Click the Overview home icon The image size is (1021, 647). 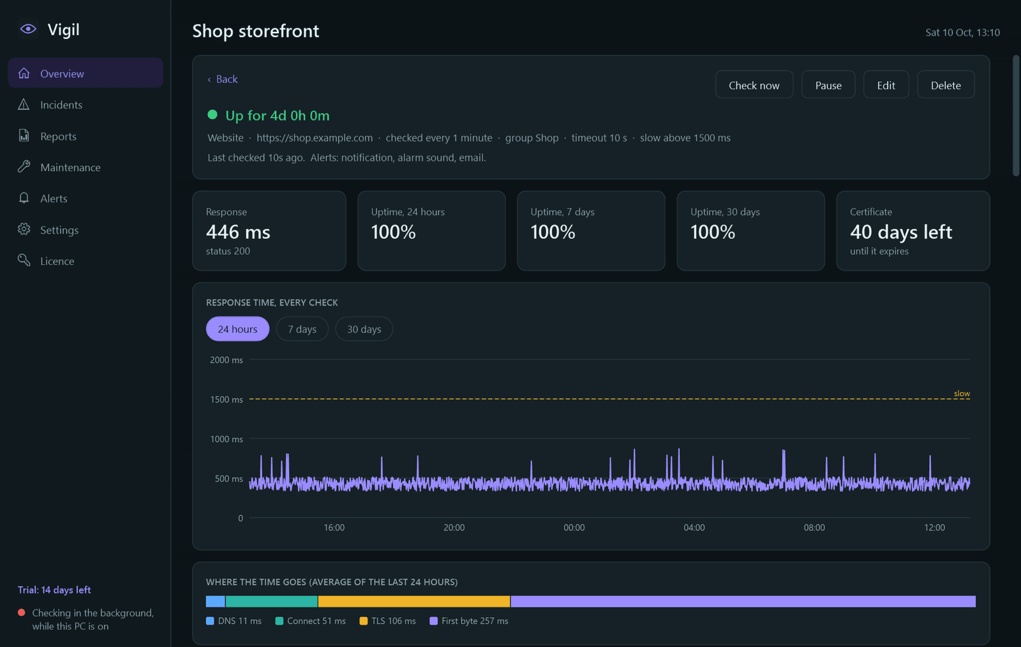(x=24, y=73)
